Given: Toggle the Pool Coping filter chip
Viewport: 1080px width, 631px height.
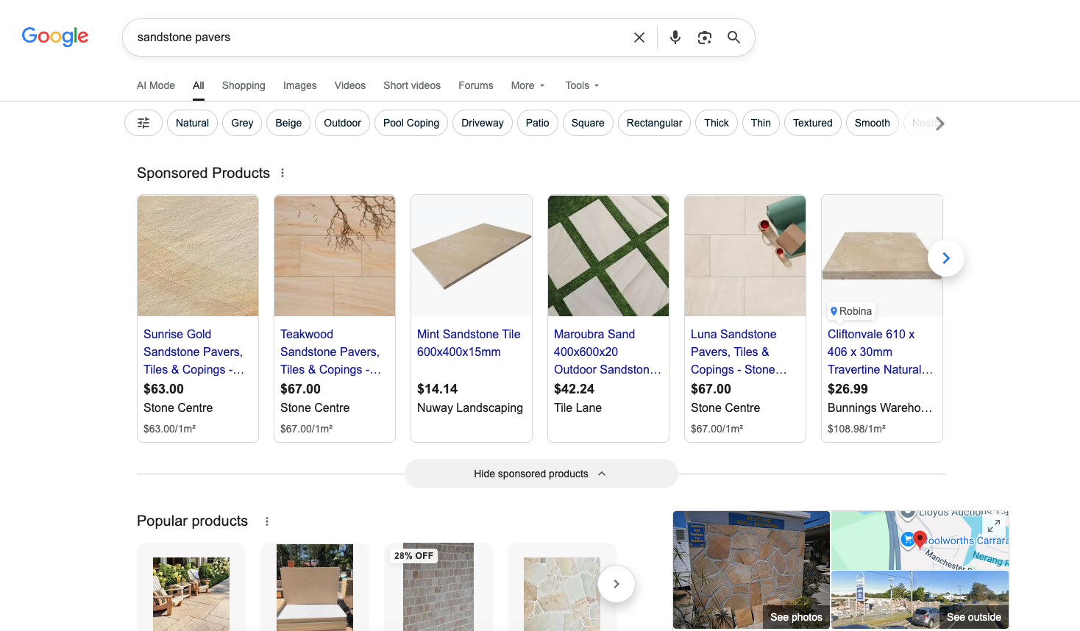Looking at the screenshot, I should (411, 123).
